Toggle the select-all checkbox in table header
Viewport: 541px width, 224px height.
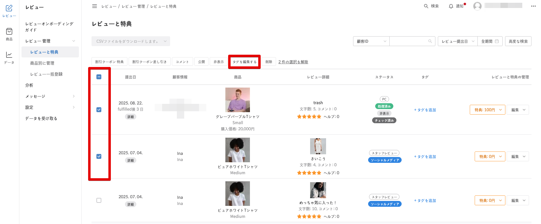99,77
